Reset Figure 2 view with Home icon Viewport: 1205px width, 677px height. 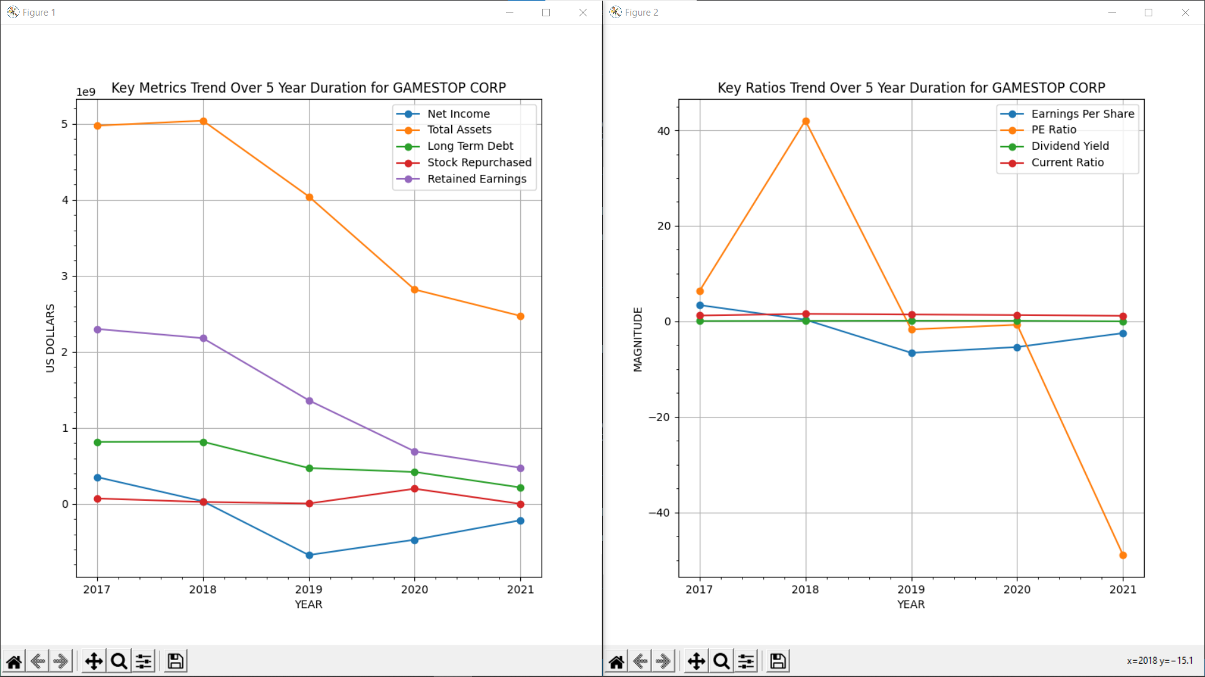pyautogui.click(x=616, y=661)
